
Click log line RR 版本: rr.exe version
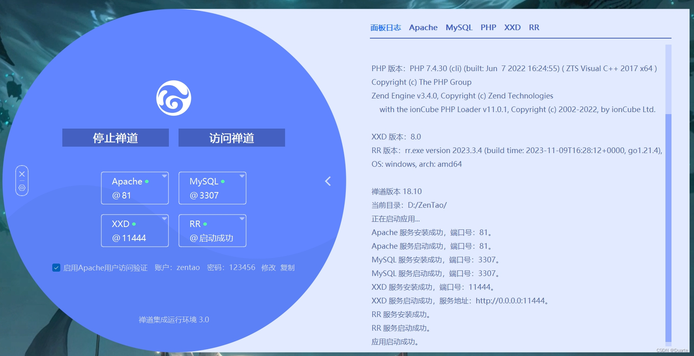click(x=517, y=150)
